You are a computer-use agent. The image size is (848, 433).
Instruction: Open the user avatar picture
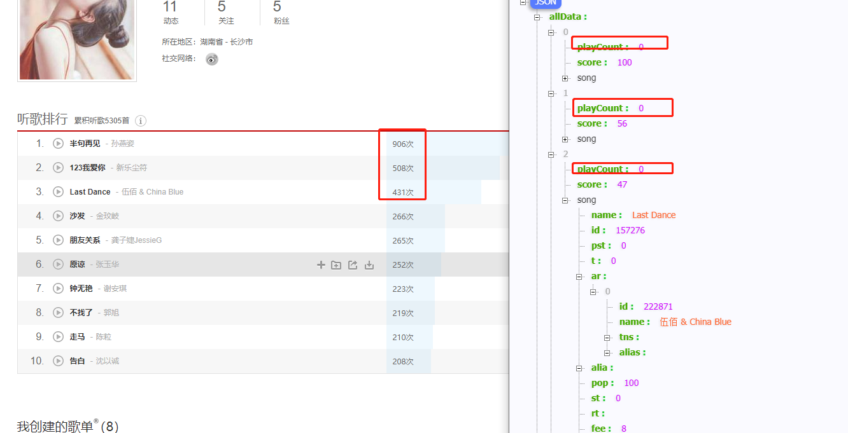coord(77,39)
